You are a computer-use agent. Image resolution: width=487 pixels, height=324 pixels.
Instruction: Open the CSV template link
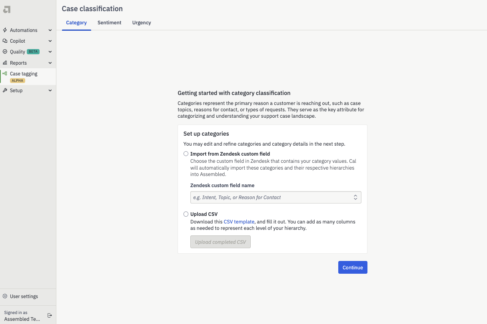tap(239, 222)
